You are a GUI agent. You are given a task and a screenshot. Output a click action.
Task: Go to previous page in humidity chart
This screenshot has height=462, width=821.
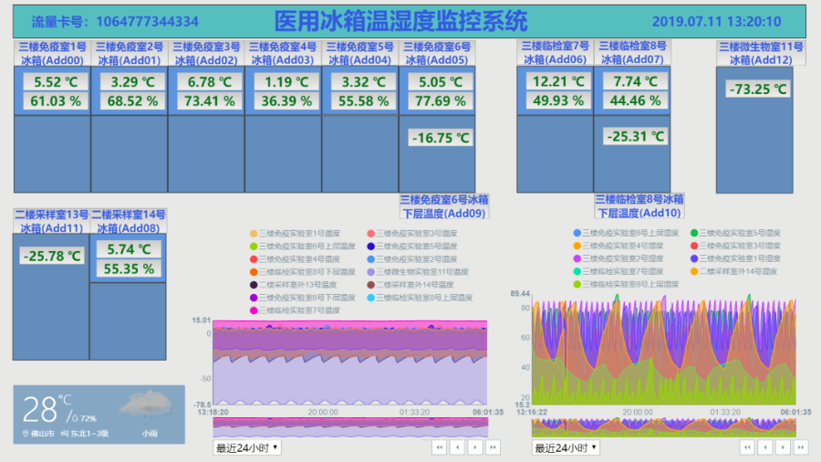765,447
